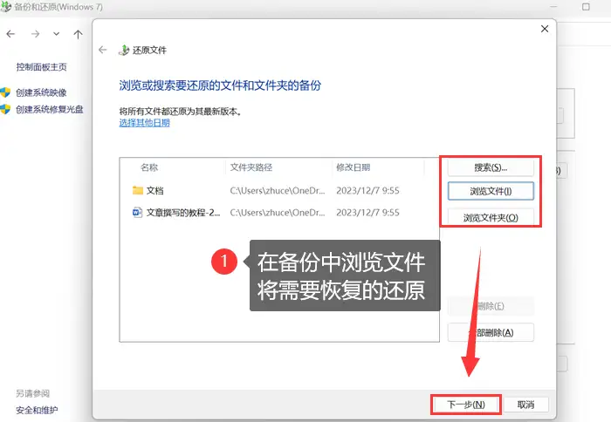Click the 浏览文件夹(O) button

pyautogui.click(x=491, y=217)
